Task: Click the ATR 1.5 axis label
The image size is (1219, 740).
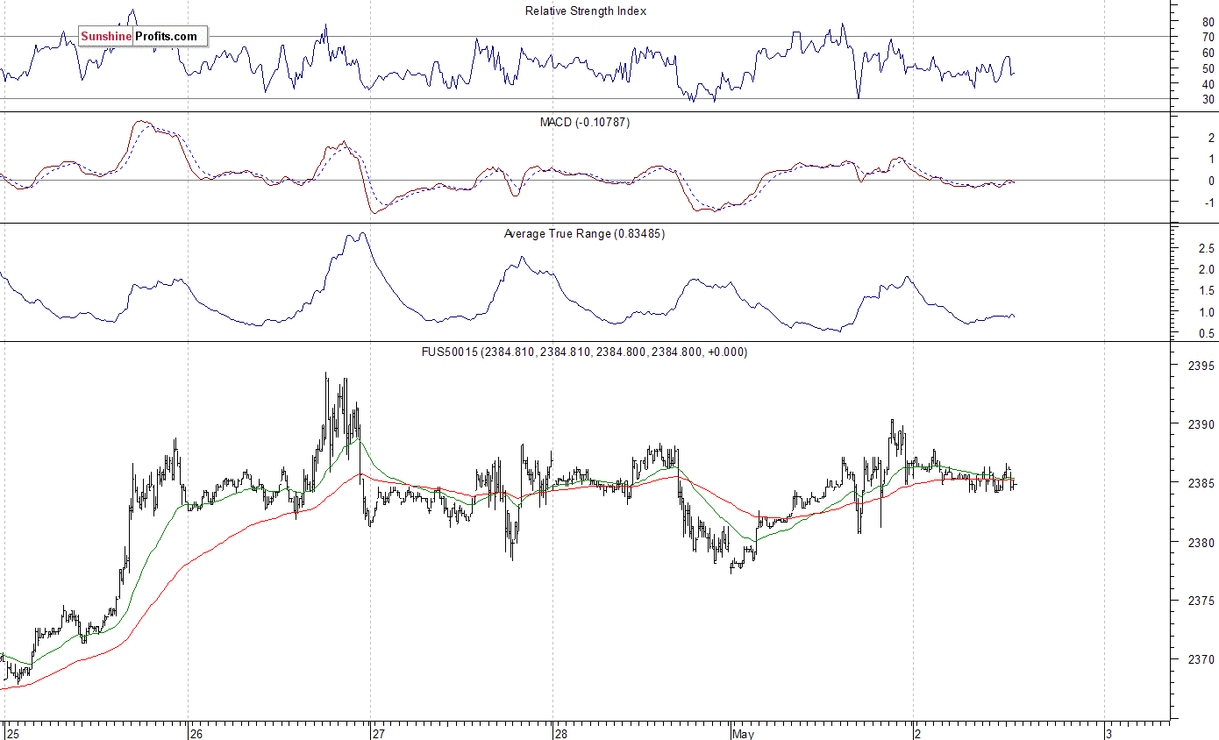Action: [x=1206, y=290]
